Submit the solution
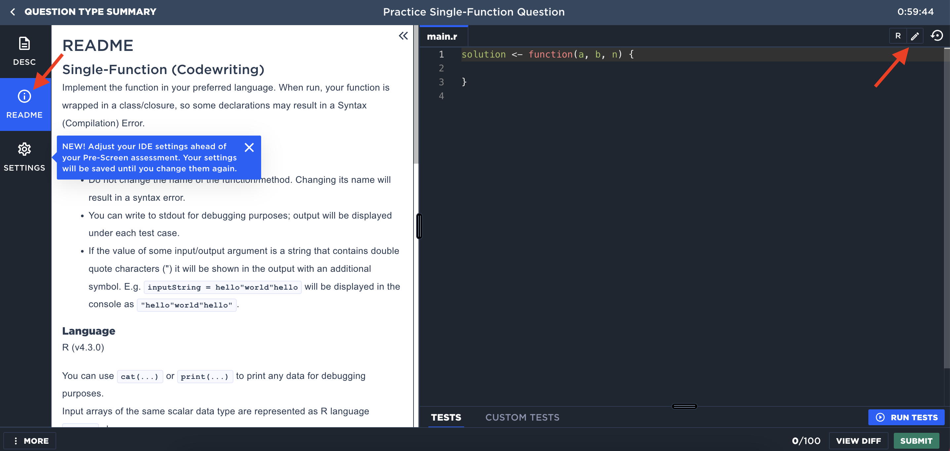 click(x=916, y=441)
